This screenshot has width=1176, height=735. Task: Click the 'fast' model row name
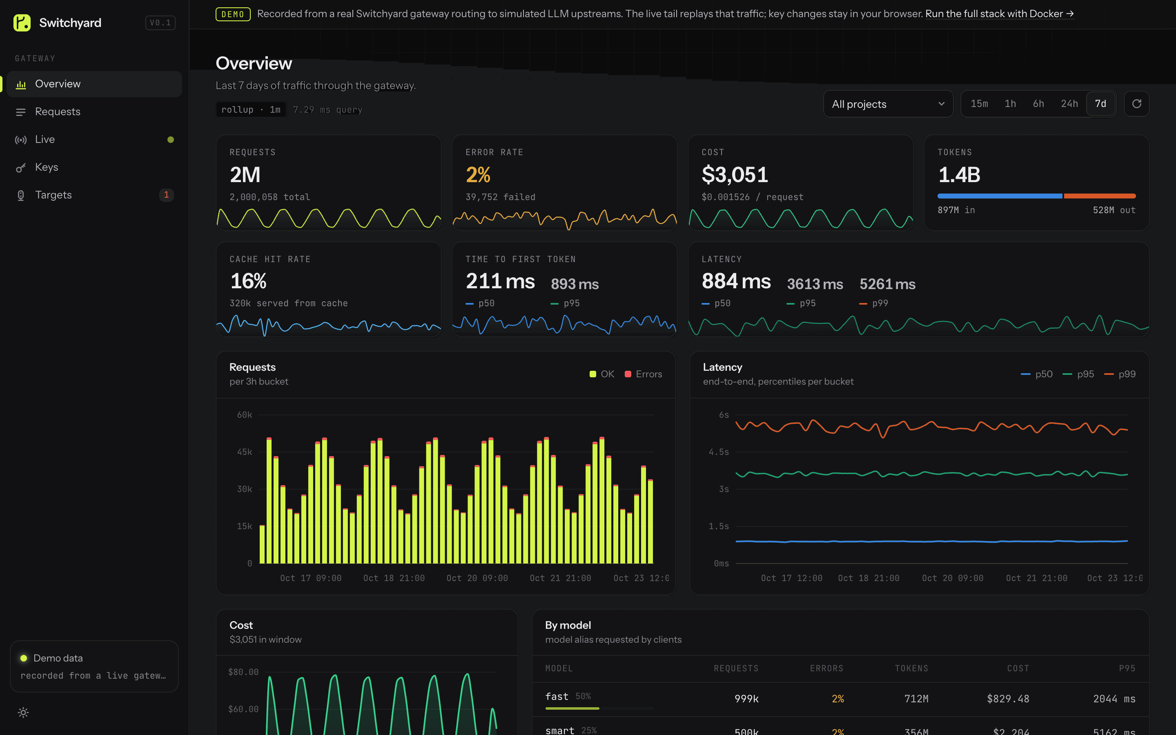[x=557, y=697]
